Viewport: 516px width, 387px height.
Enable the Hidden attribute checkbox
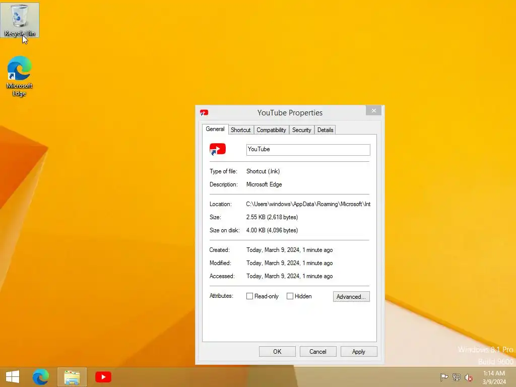point(290,296)
